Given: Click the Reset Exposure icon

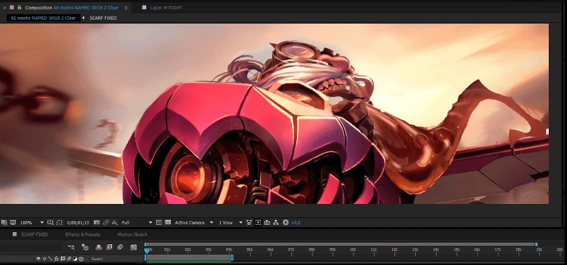Looking at the screenshot, I should [x=286, y=222].
